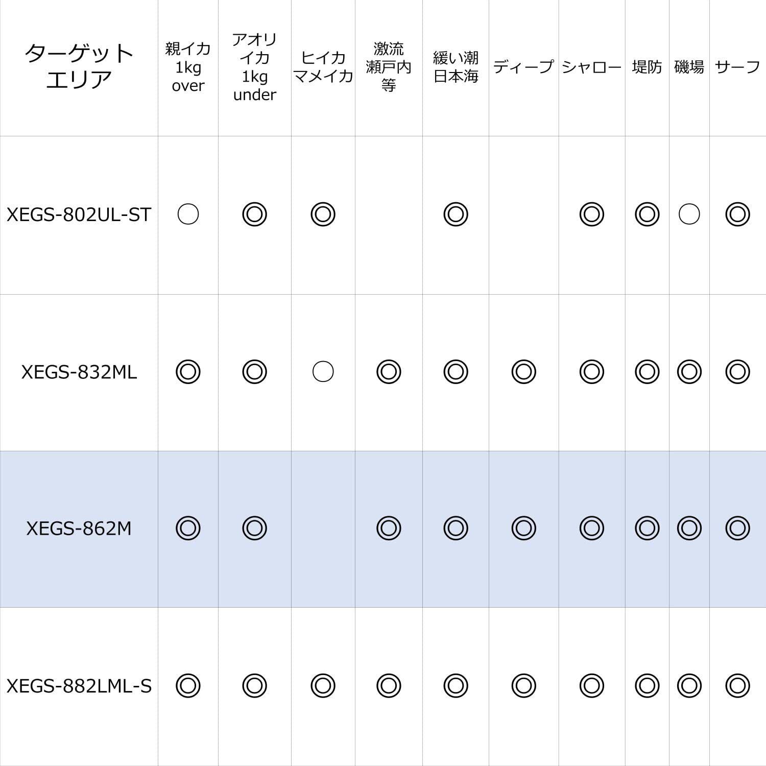Click the アオリイカ 1kg under column header
This screenshot has height=766, width=766.
point(254,67)
